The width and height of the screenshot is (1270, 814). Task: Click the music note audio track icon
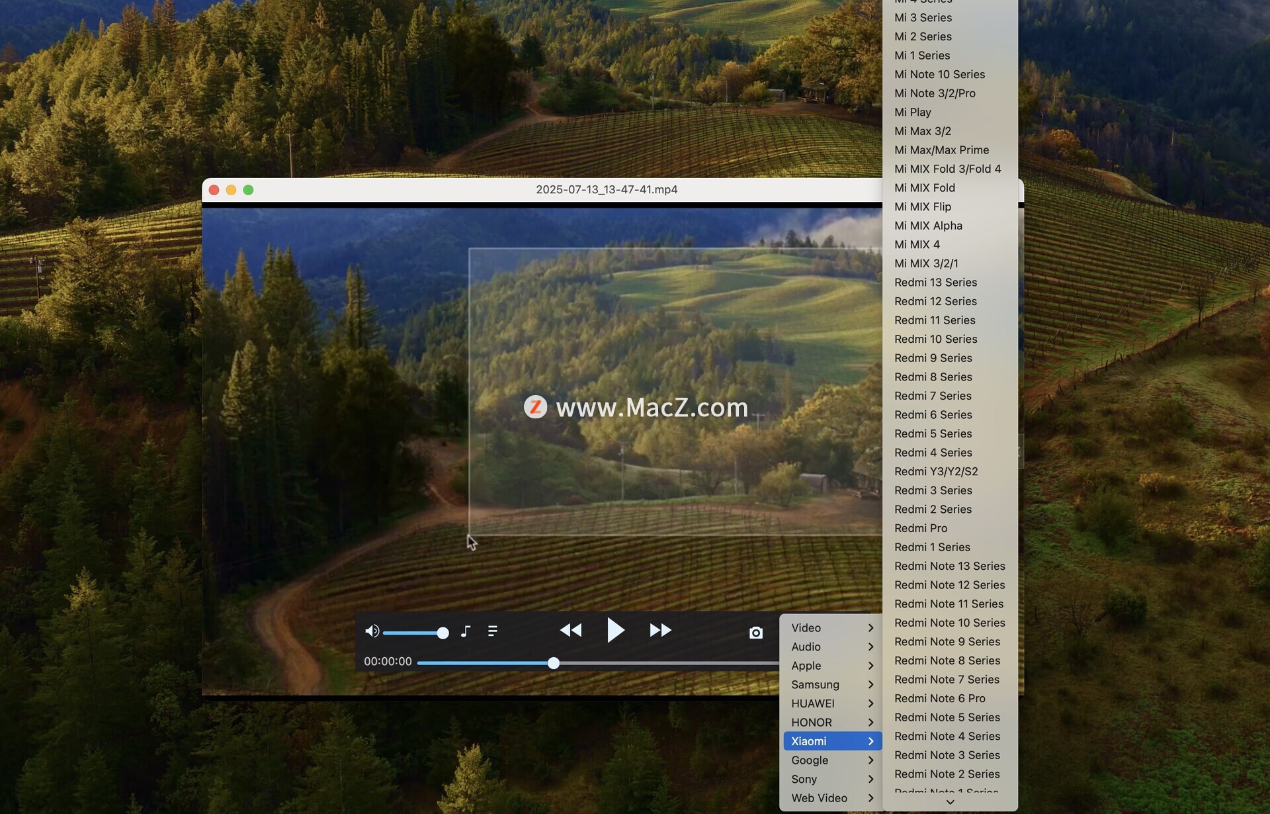click(466, 631)
